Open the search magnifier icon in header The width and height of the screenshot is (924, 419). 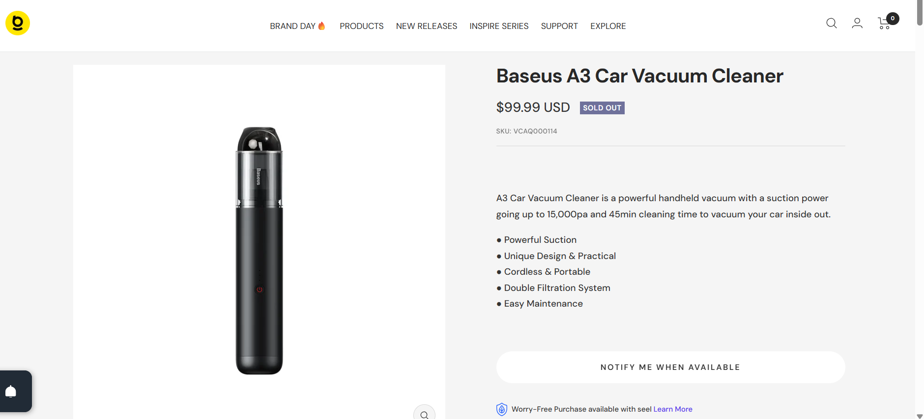click(831, 23)
